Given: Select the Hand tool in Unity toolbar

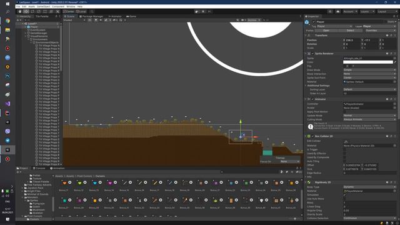Looking at the screenshot, I should [20, 11].
